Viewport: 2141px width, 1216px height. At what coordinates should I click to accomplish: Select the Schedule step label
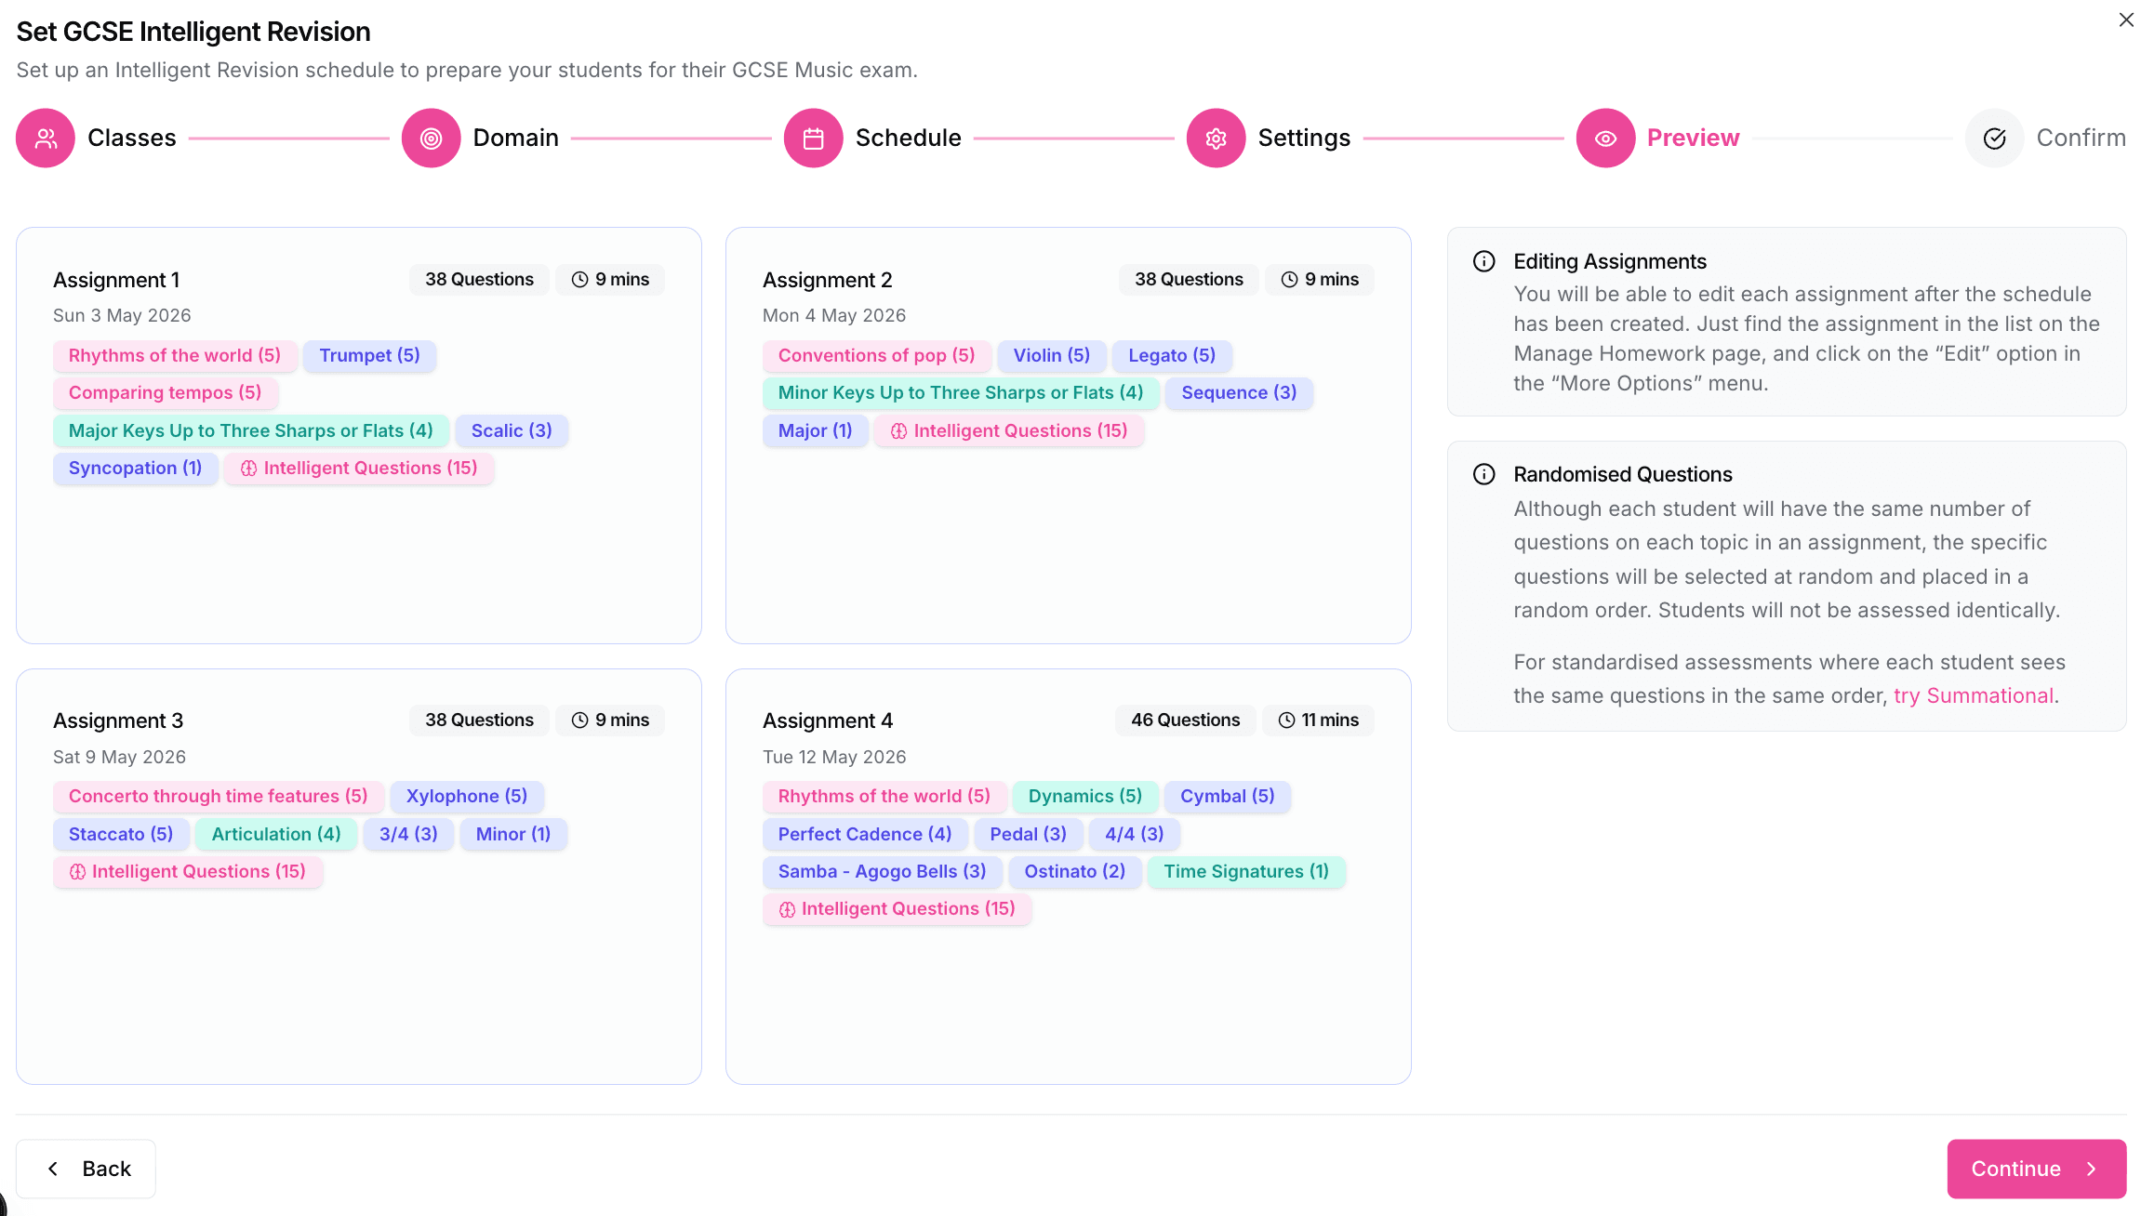tap(908, 138)
